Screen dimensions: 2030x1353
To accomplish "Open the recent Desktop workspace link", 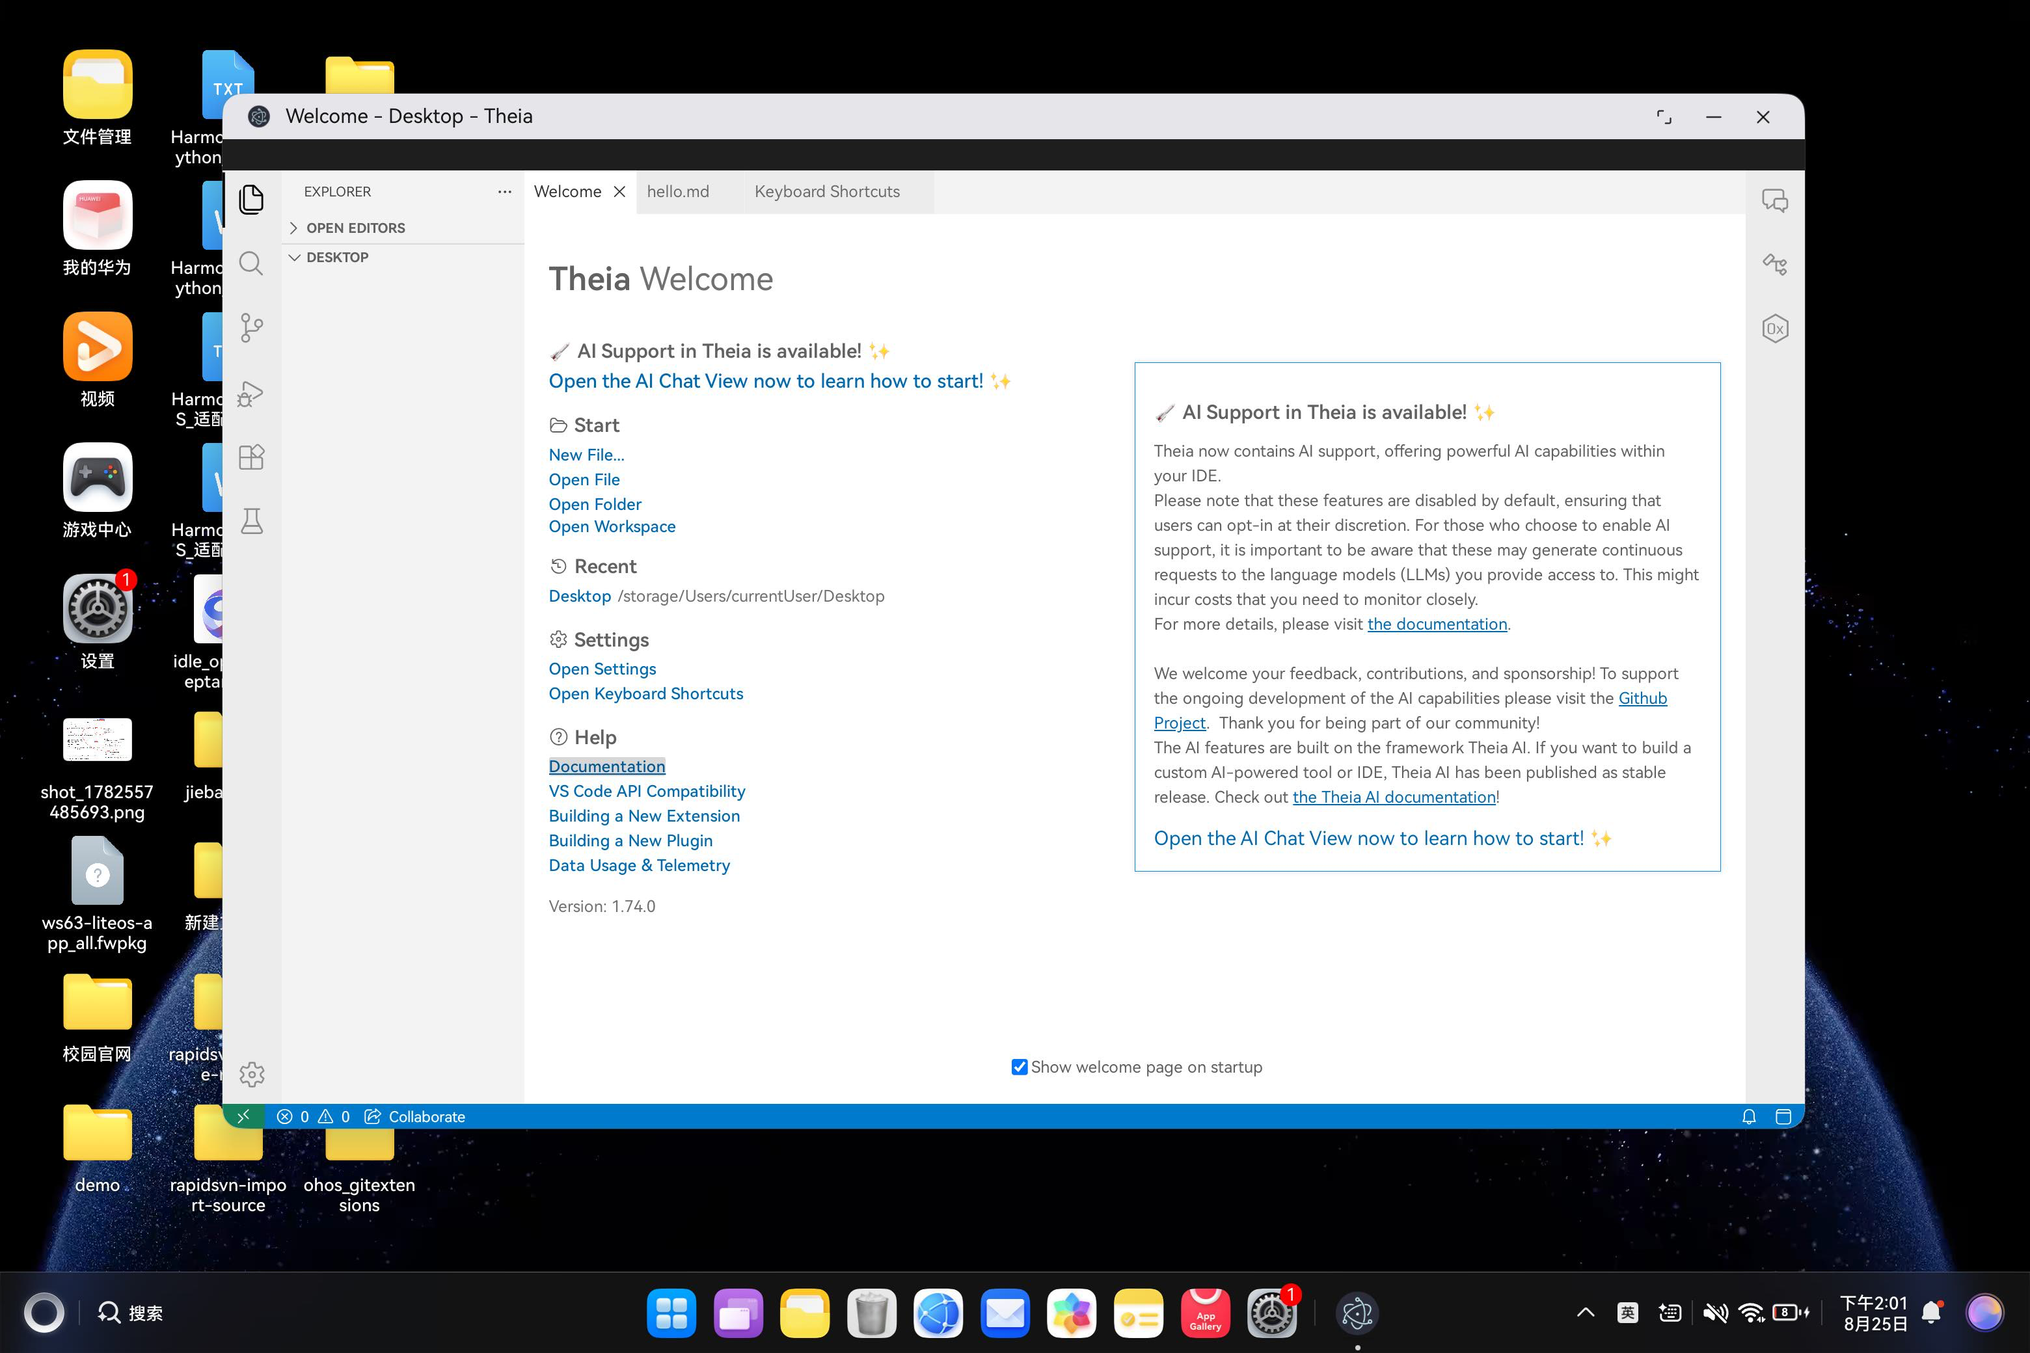I will coord(580,596).
